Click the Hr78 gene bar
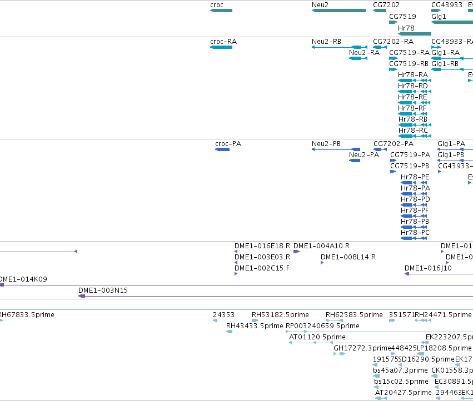The height and width of the screenshot is (401, 473). tap(415, 34)
